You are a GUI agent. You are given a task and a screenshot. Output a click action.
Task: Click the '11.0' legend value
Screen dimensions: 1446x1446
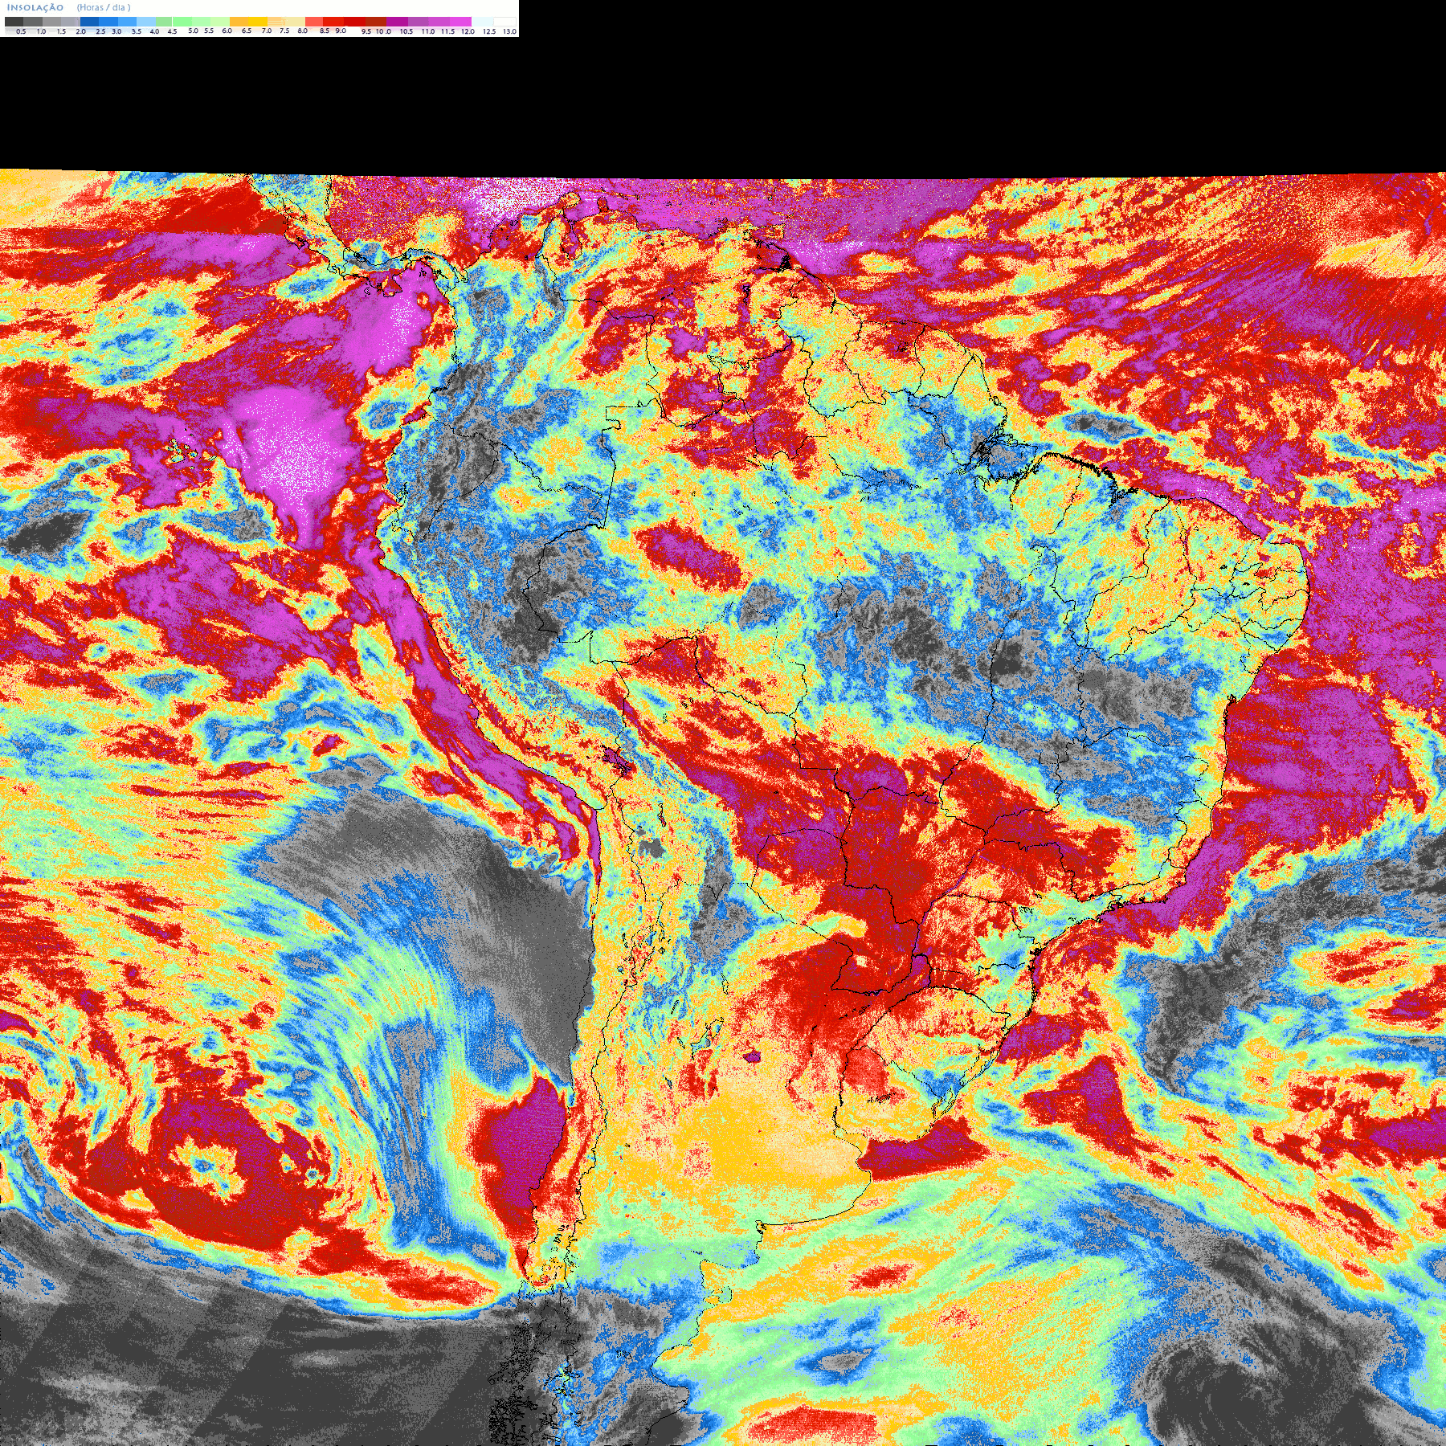[x=428, y=31]
